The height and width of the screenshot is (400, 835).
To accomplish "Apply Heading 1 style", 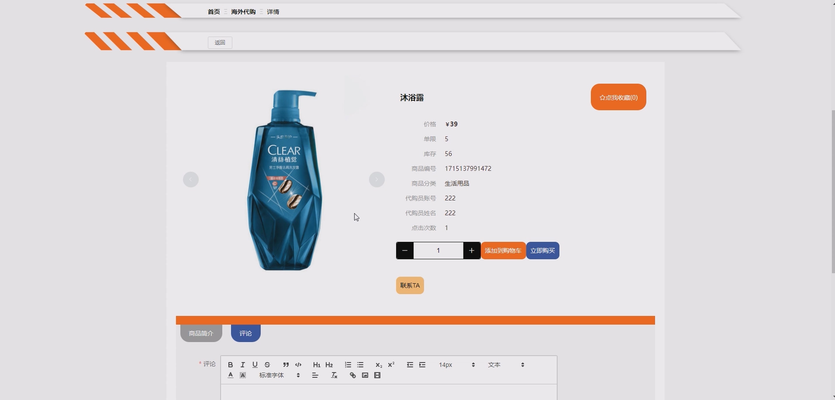I will point(317,365).
